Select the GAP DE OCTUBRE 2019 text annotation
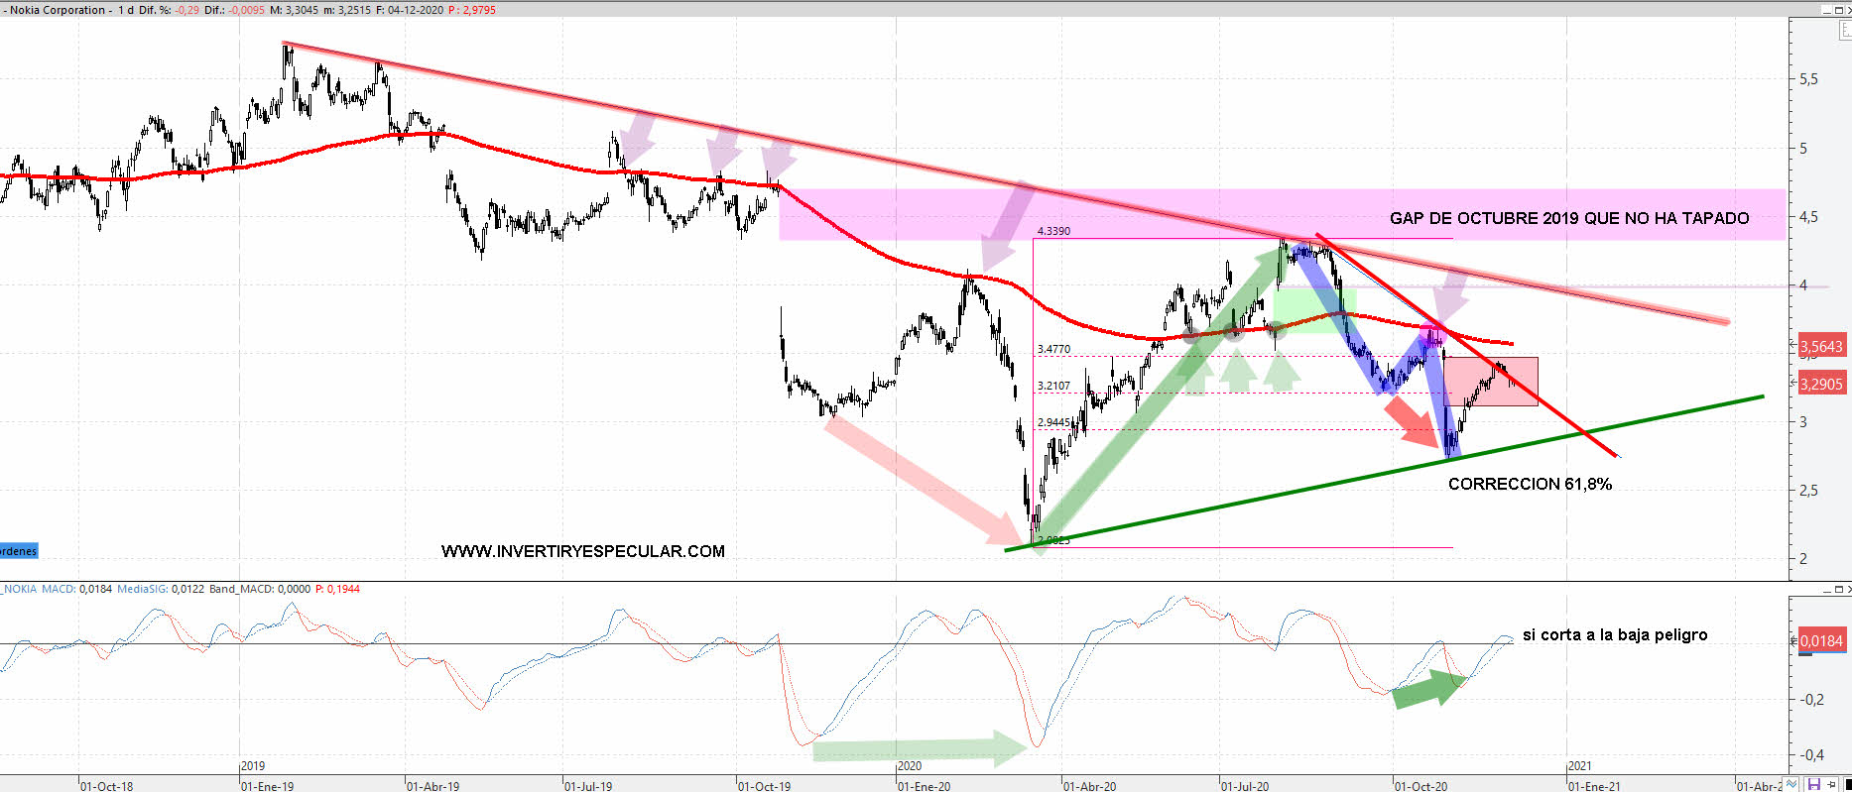Screen dimensions: 1852x792 [x=1568, y=218]
